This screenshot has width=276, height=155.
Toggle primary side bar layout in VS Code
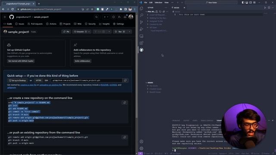click(x=243, y=3)
